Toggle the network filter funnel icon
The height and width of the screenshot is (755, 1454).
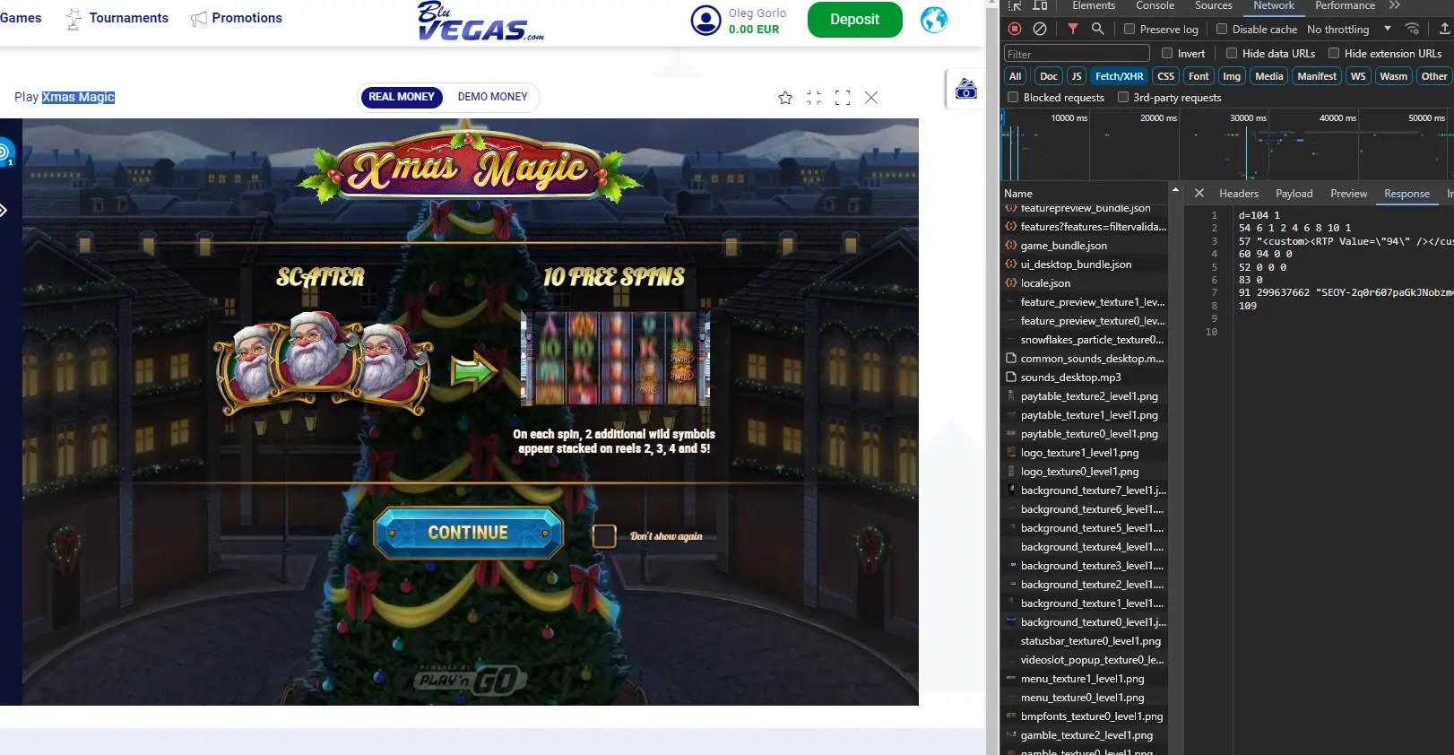1073,29
